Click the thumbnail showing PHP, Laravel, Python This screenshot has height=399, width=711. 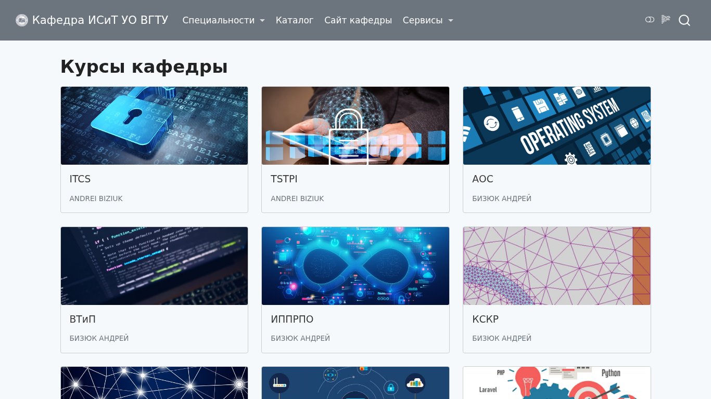[x=557, y=383]
